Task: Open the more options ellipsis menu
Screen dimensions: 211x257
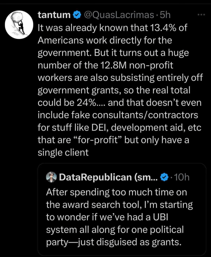Action: (x=201, y=15)
